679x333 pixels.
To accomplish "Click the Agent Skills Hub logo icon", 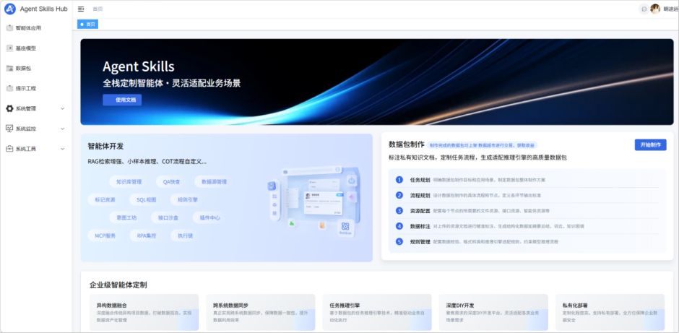I will click(x=10, y=9).
